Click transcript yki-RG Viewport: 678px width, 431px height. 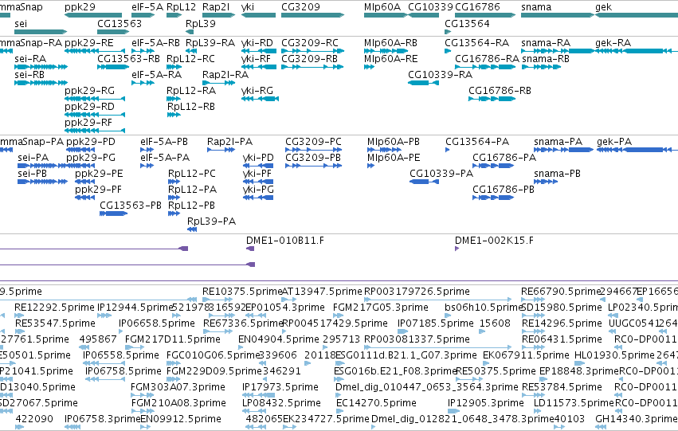coord(257,91)
